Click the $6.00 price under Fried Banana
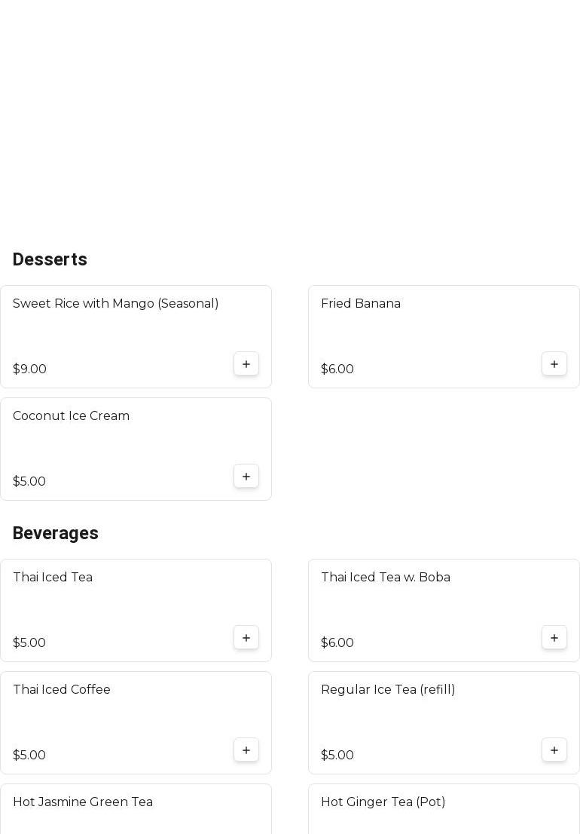This screenshot has height=834, width=580. pos(337,369)
